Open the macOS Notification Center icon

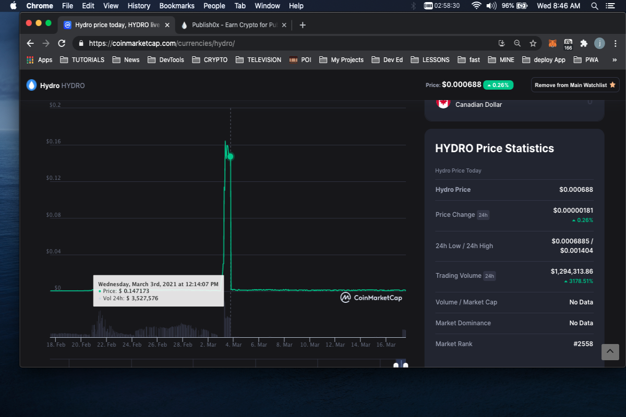pos(610,6)
